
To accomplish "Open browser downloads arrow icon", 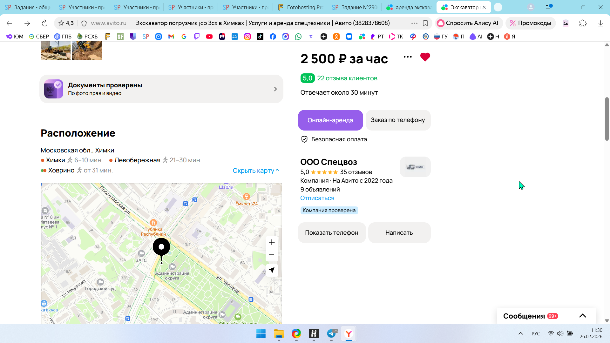I will [600, 23].
